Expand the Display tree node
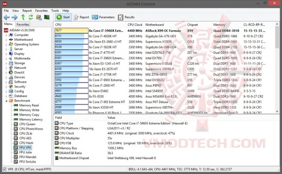282x174 pixels. [6, 54]
